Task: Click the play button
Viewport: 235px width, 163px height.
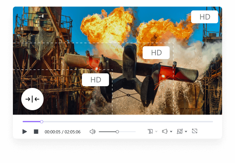Action: (x=24, y=132)
